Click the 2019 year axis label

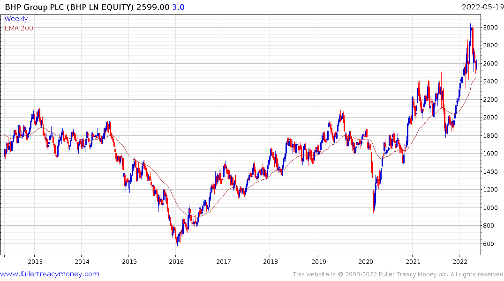[x=318, y=261]
